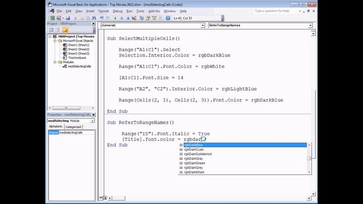Switch to the Categorized tab

pyautogui.click(x=73, y=127)
